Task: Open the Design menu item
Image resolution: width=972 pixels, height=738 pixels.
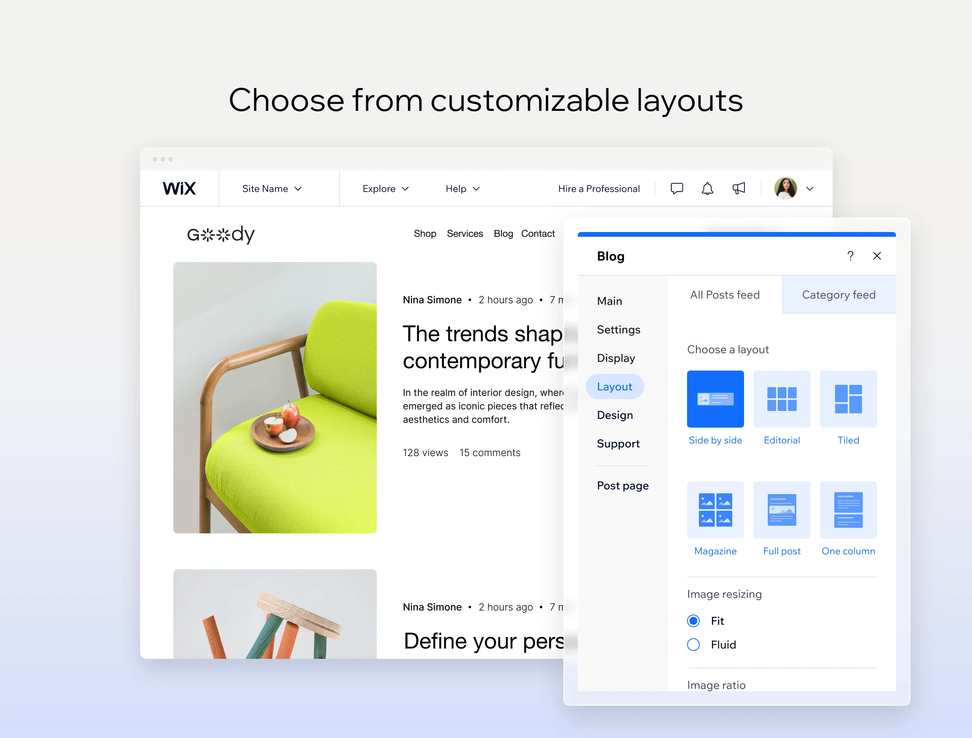Action: 615,415
